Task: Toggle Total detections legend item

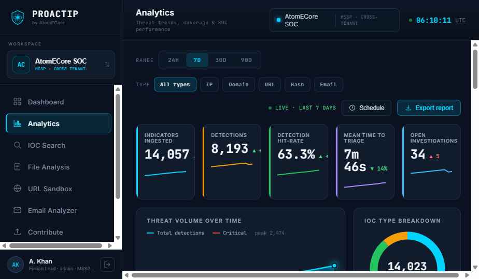Action: coord(176,233)
